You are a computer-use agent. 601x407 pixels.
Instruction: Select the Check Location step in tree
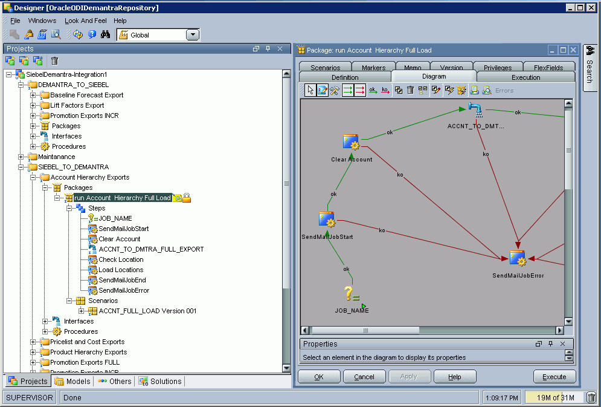pos(121,259)
